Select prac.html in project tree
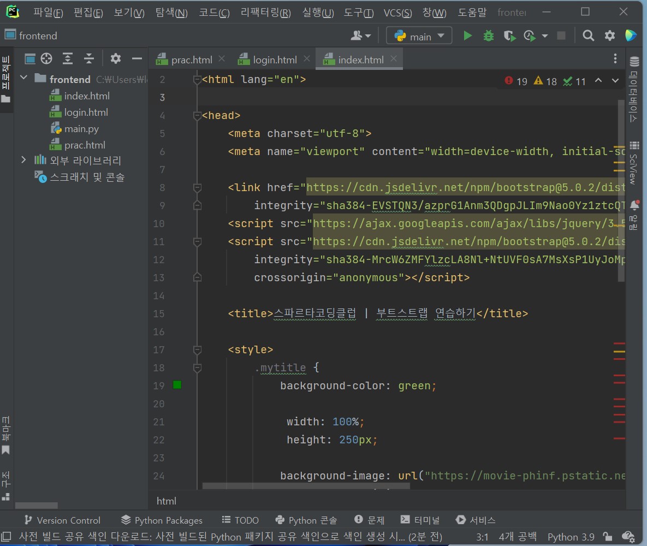647x546 pixels. pos(78,145)
